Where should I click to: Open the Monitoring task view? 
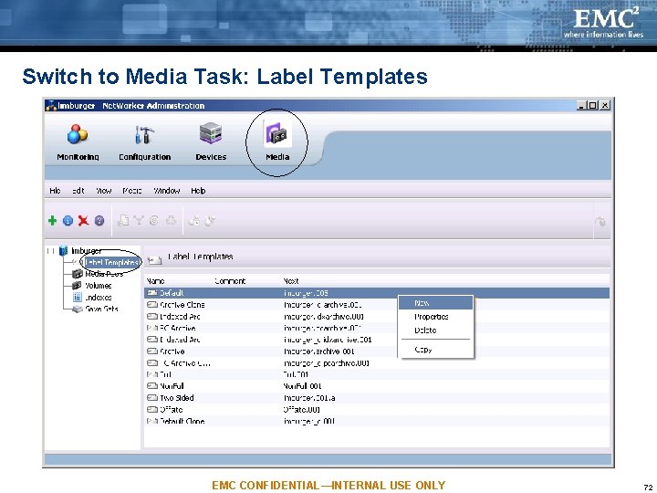tap(78, 142)
